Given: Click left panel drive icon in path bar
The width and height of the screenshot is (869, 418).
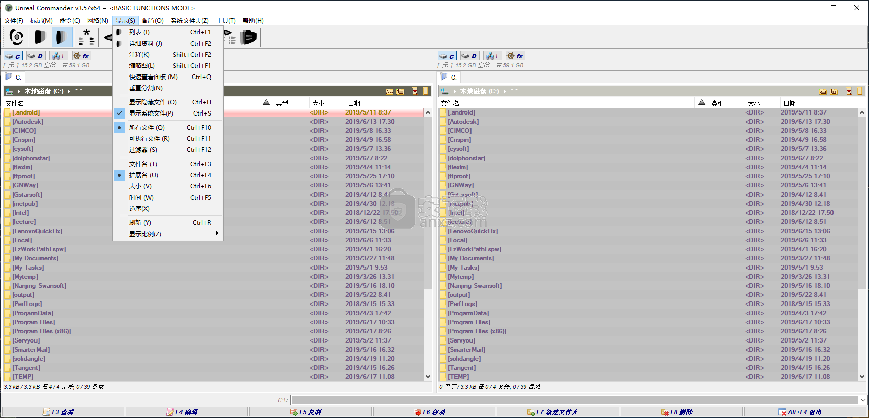Looking at the screenshot, I should click(x=10, y=91).
